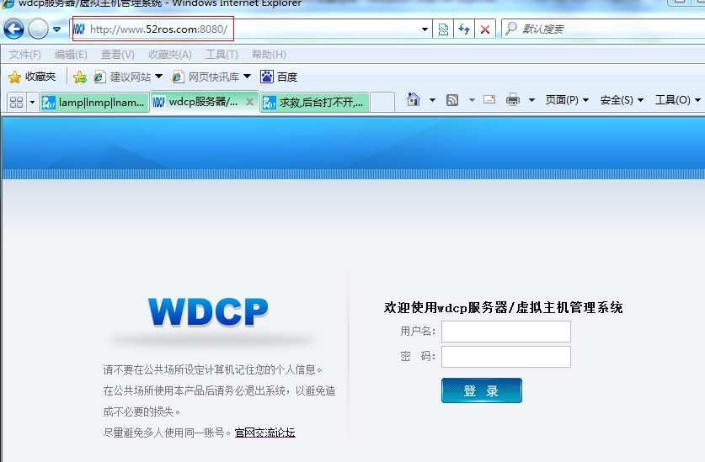The image size is (705, 462).
Task: Switch to the 求救,后台打不开 tab
Action: click(315, 102)
